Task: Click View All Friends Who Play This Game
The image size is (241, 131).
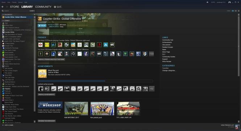Action: [51, 60]
